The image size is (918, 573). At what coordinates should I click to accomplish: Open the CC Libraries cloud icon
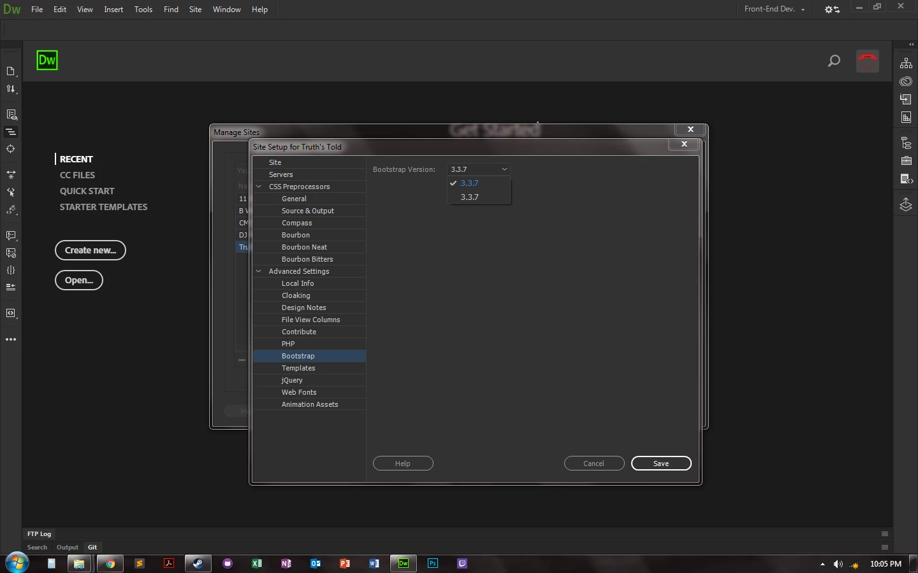click(x=906, y=81)
